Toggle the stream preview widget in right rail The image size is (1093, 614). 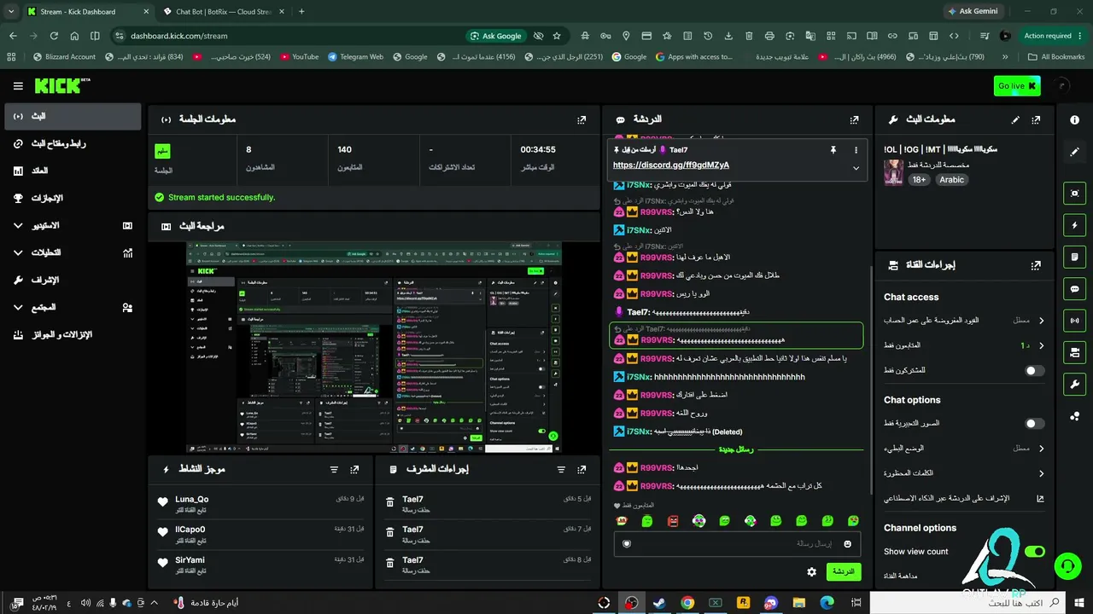click(x=1075, y=194)
